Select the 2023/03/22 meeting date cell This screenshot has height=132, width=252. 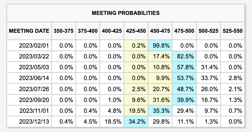point(34,57)
